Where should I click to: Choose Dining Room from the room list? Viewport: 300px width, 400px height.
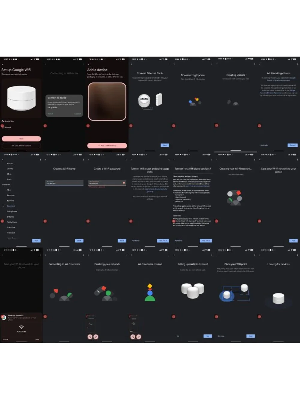point(12,211)
